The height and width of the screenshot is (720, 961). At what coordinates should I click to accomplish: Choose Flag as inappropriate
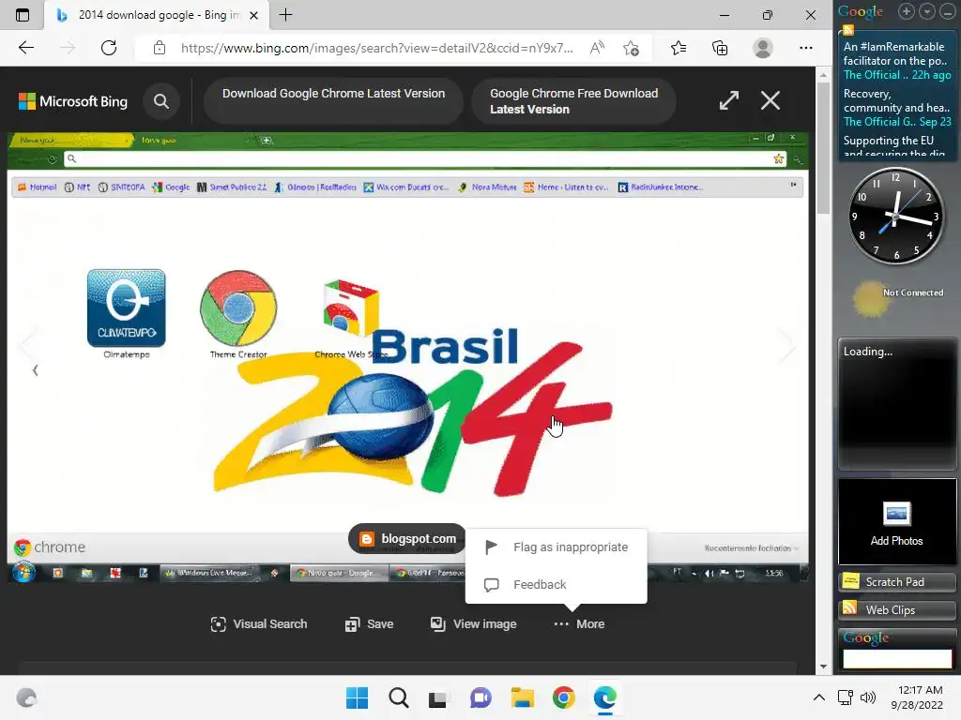(x=556, y=547)
